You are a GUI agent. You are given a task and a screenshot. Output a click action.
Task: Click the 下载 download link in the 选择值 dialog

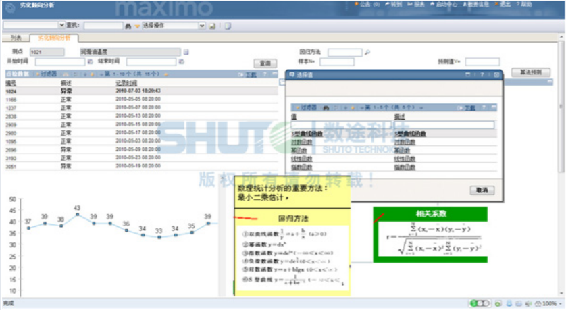pos(469,108)
